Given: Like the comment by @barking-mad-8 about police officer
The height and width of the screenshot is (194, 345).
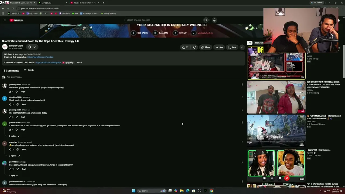Looking at the screenshot, I should pos(10,92).
